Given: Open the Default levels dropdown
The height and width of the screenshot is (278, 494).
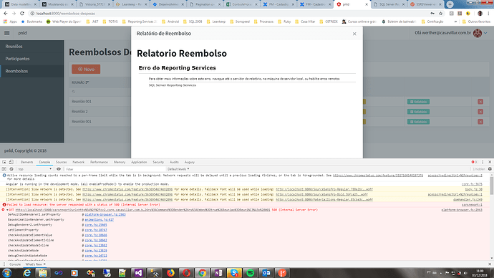Looking at the screenshot, I should point(178,169).
